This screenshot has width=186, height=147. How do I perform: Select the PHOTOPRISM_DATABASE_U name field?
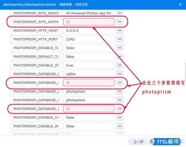(x=36, y=100)
